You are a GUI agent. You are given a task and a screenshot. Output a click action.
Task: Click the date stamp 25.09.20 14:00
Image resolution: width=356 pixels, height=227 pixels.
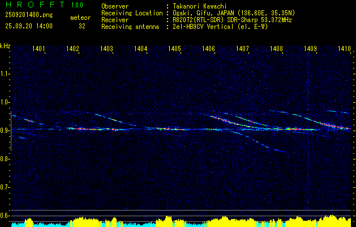point(29,26)
